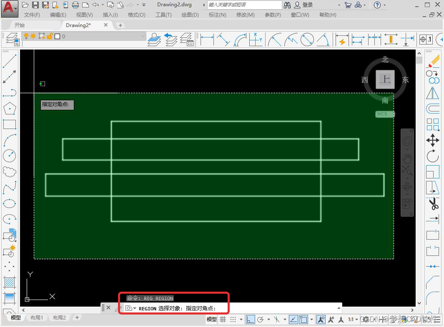Select the Radius dimension tool
This screenshot has width=444, height=327.
tap(275, 39)
